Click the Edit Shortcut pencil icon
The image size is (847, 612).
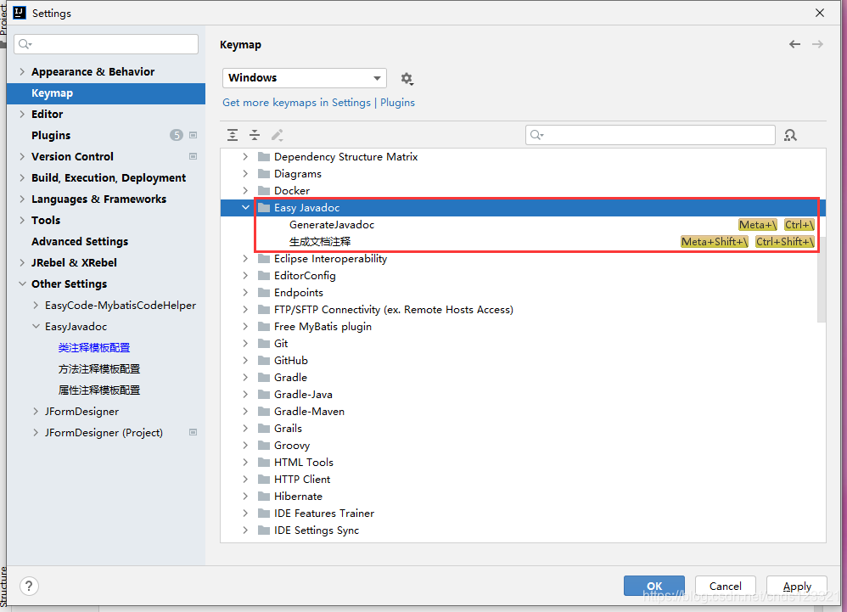(x=278, y=135)
